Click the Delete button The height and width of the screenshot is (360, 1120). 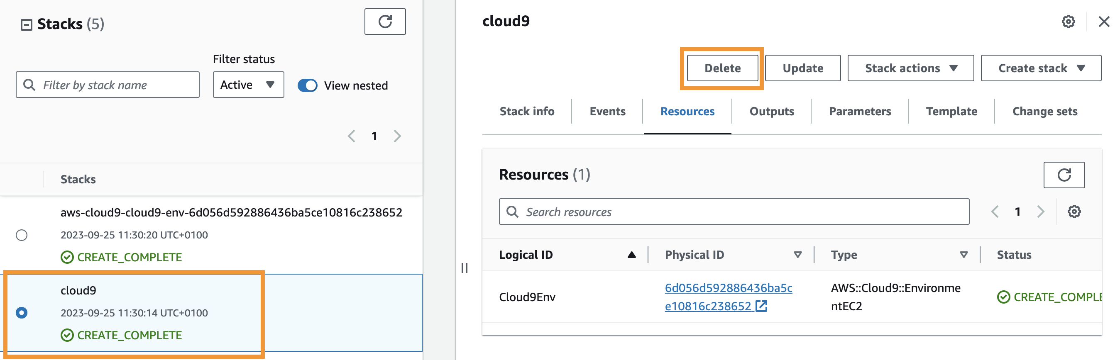pyautogui.click(x=722, y=68)
